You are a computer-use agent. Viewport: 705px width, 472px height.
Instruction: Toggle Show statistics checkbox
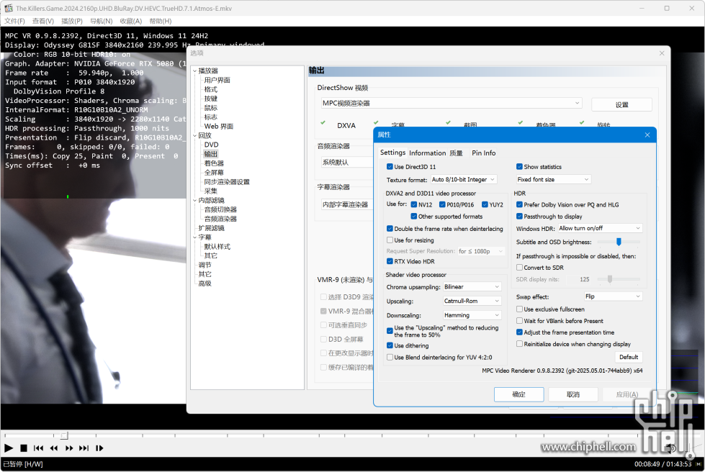pyautogui.click(x=519, y=167)
